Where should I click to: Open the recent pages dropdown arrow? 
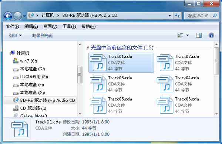click(x=24, y=16)
